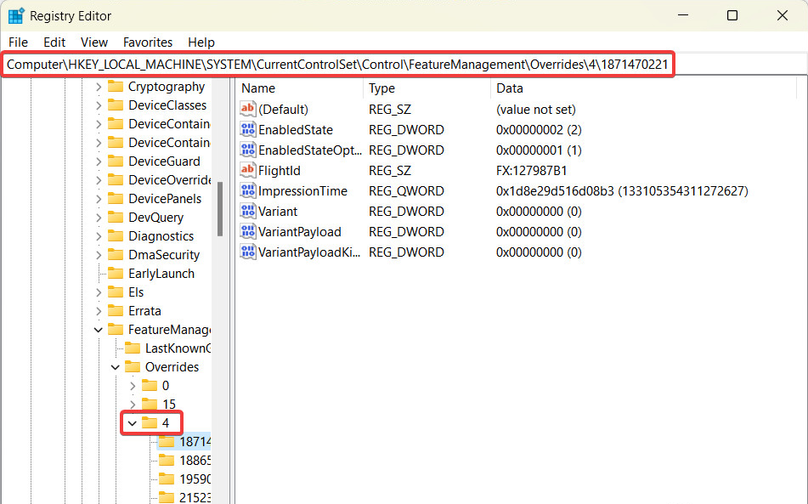808x504 pixels.
Task: Click the REG_QWORD type cell
Action: (x=407, y=191)
